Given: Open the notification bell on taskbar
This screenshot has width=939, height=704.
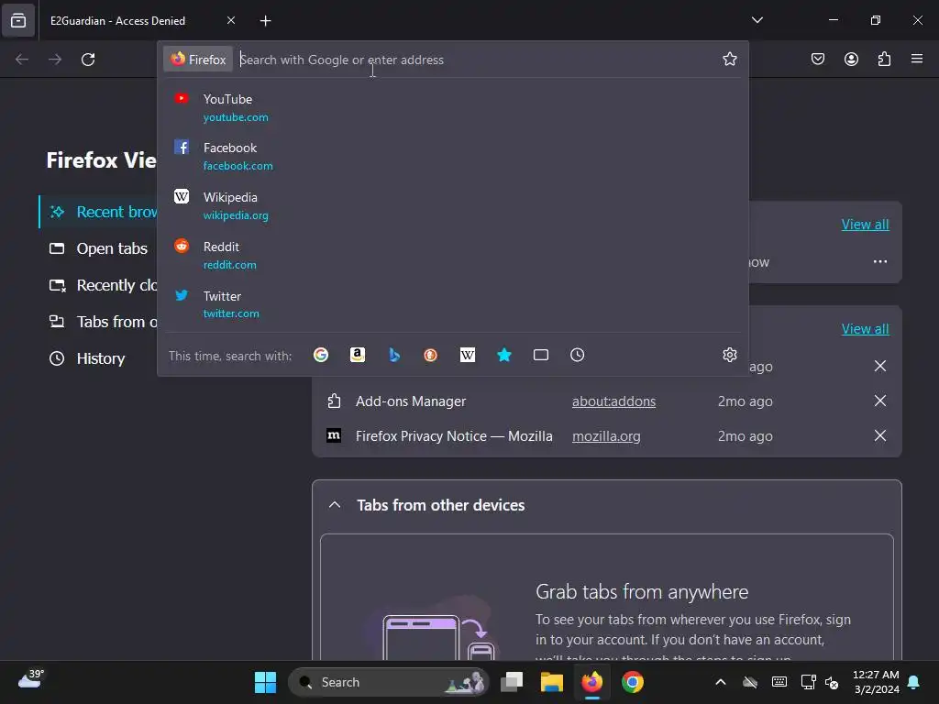Looking at the screenshot, I should pyautogui.click(x=914, y=682).
